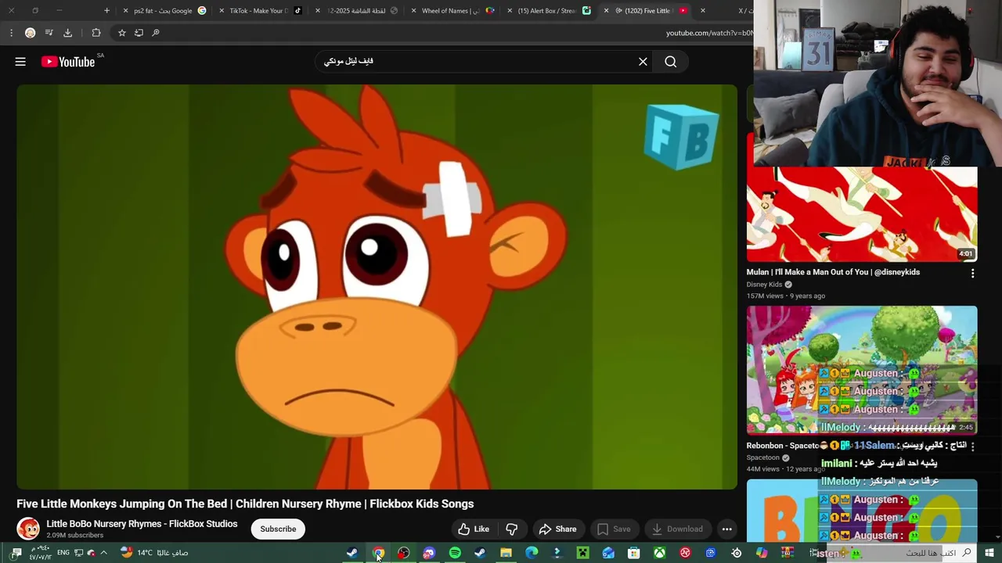Open Chrome from the taskbar
Screen dimensions: 1002x563
point(378,553)
